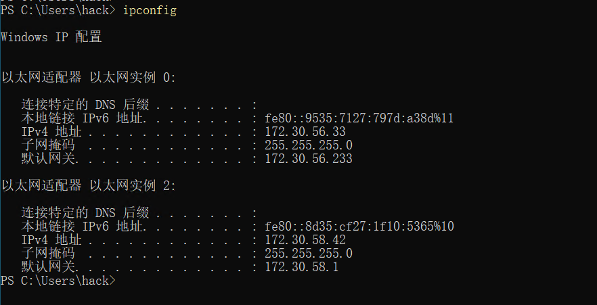The height and width of the screenshot is (305, 597).
Task: Click the typed ipconfig command text
Action: pyautogui.click(x=150, y=11)
